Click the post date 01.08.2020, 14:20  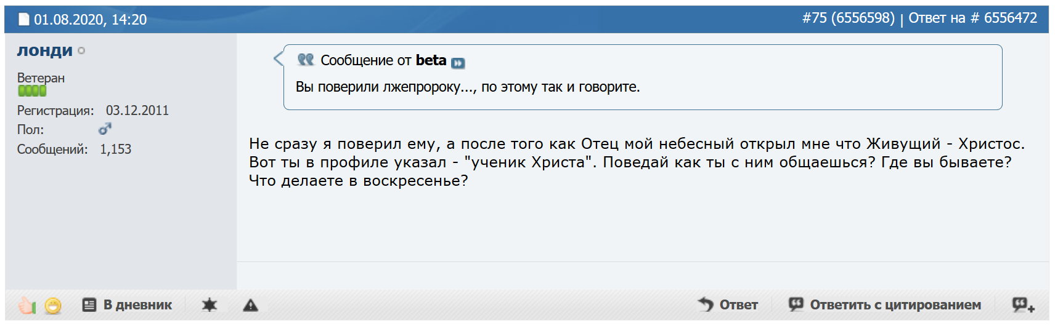90,20
